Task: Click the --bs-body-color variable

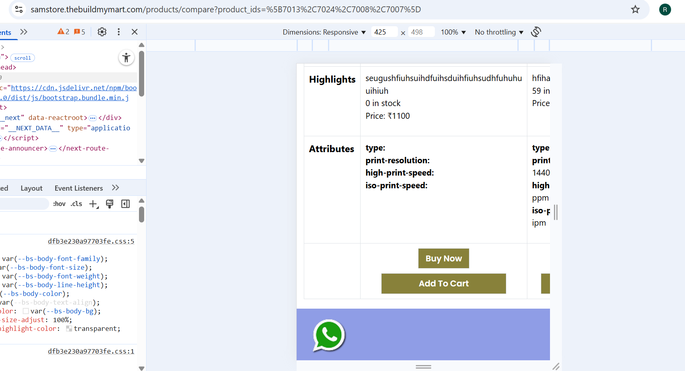Action: point(33,294)
